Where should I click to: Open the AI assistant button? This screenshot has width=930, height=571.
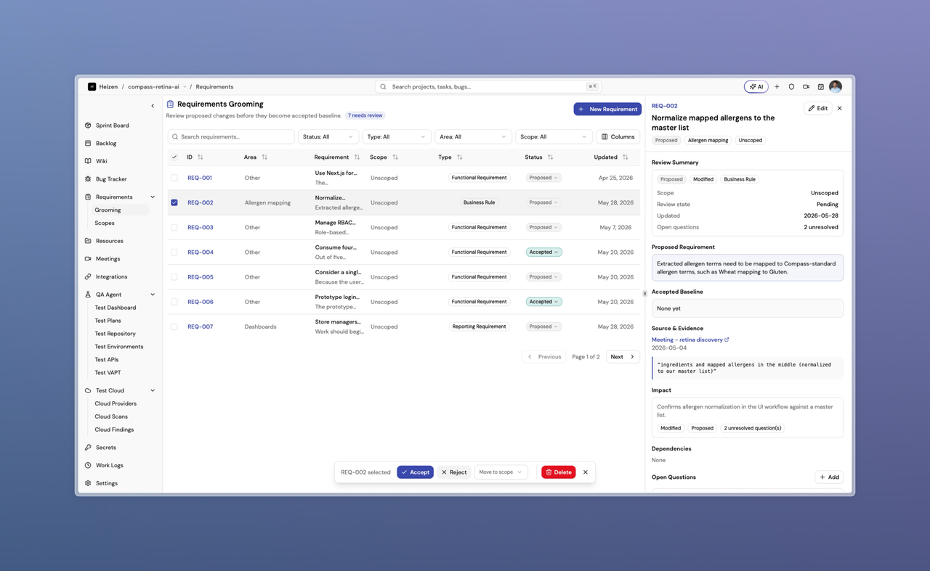756,86
